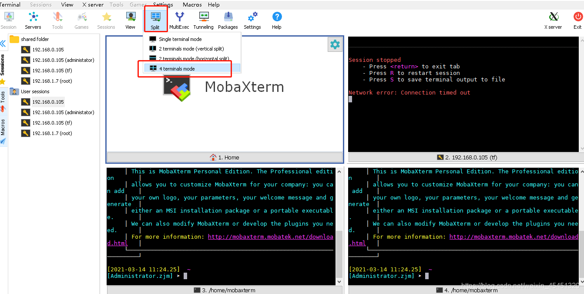The image size is (584, 294).
Task: Select 192.168.0.105 (tf) under User sessions
Action: [52, 123]
